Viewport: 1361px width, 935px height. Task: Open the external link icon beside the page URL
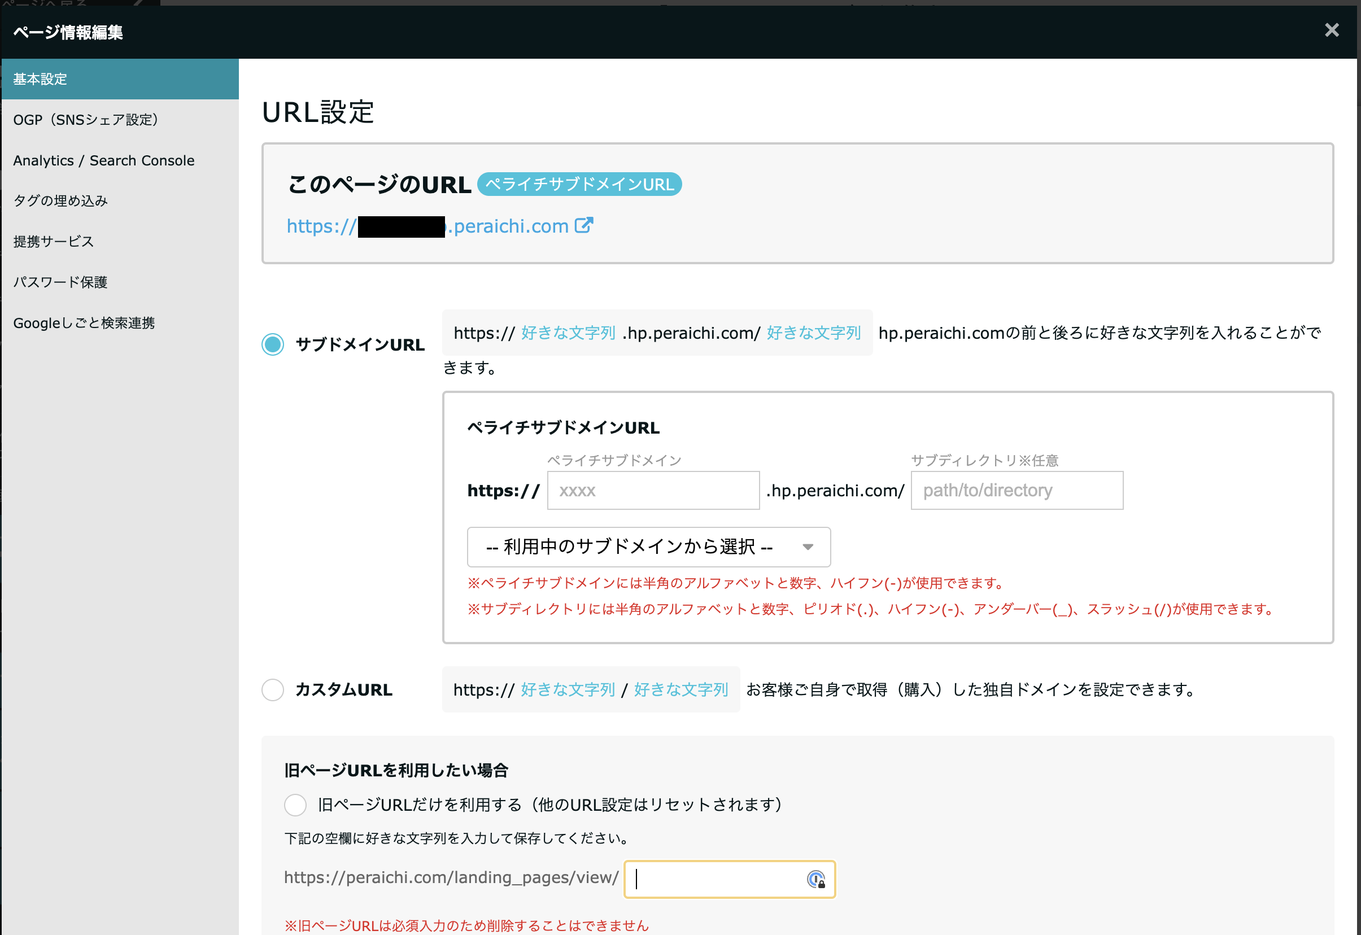pyautogui.click(x=583, y=225)
